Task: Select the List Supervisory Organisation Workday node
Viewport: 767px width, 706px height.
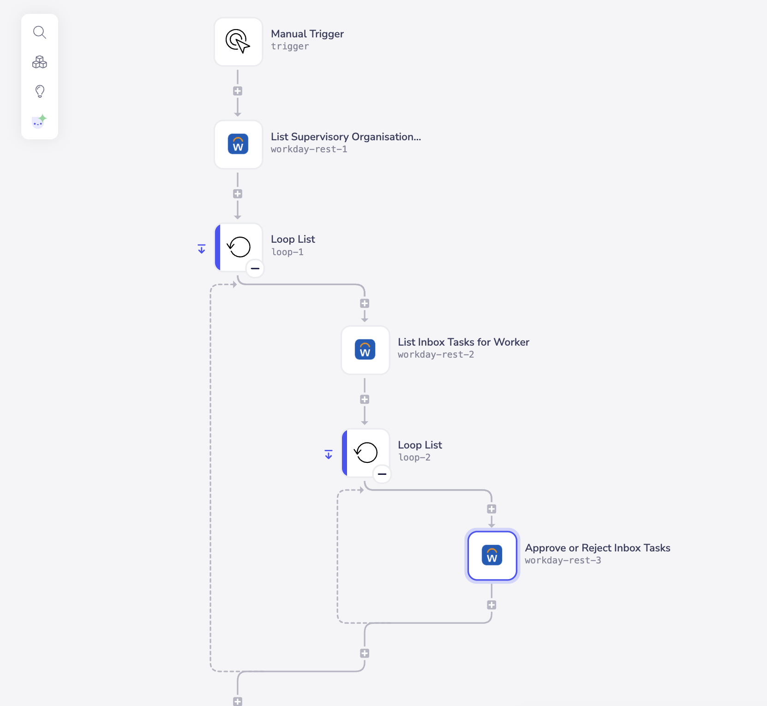Action: click(238, 144)
